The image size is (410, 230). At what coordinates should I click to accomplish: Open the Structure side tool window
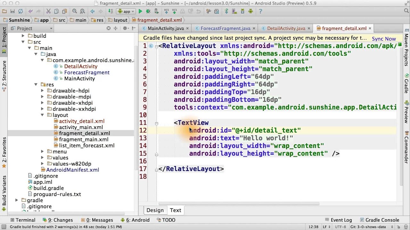(4, 76)
